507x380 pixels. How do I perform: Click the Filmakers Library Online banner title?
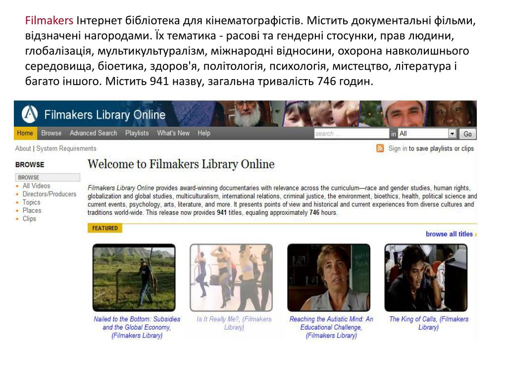[x=105, y=115]
